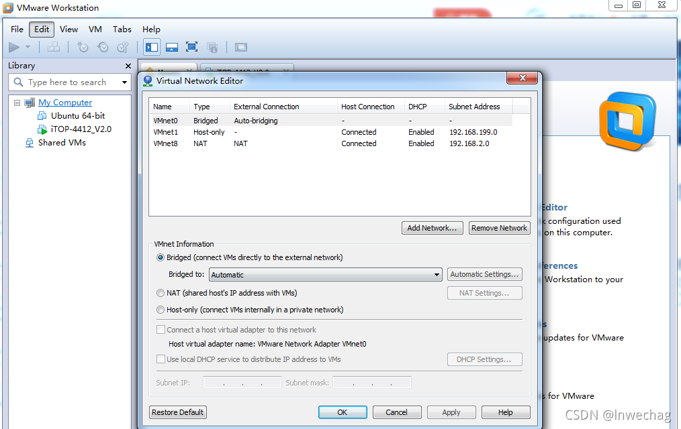Toggle the Show Library sidebar icon
The image size is (681, 429).
pyautogui.click(x=152, y=47)
